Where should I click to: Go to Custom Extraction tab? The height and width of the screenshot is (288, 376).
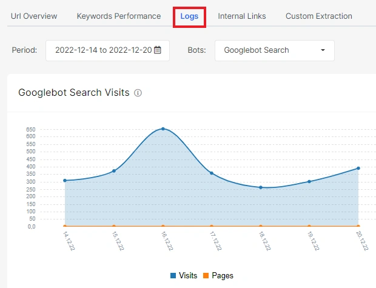point(318,16)
